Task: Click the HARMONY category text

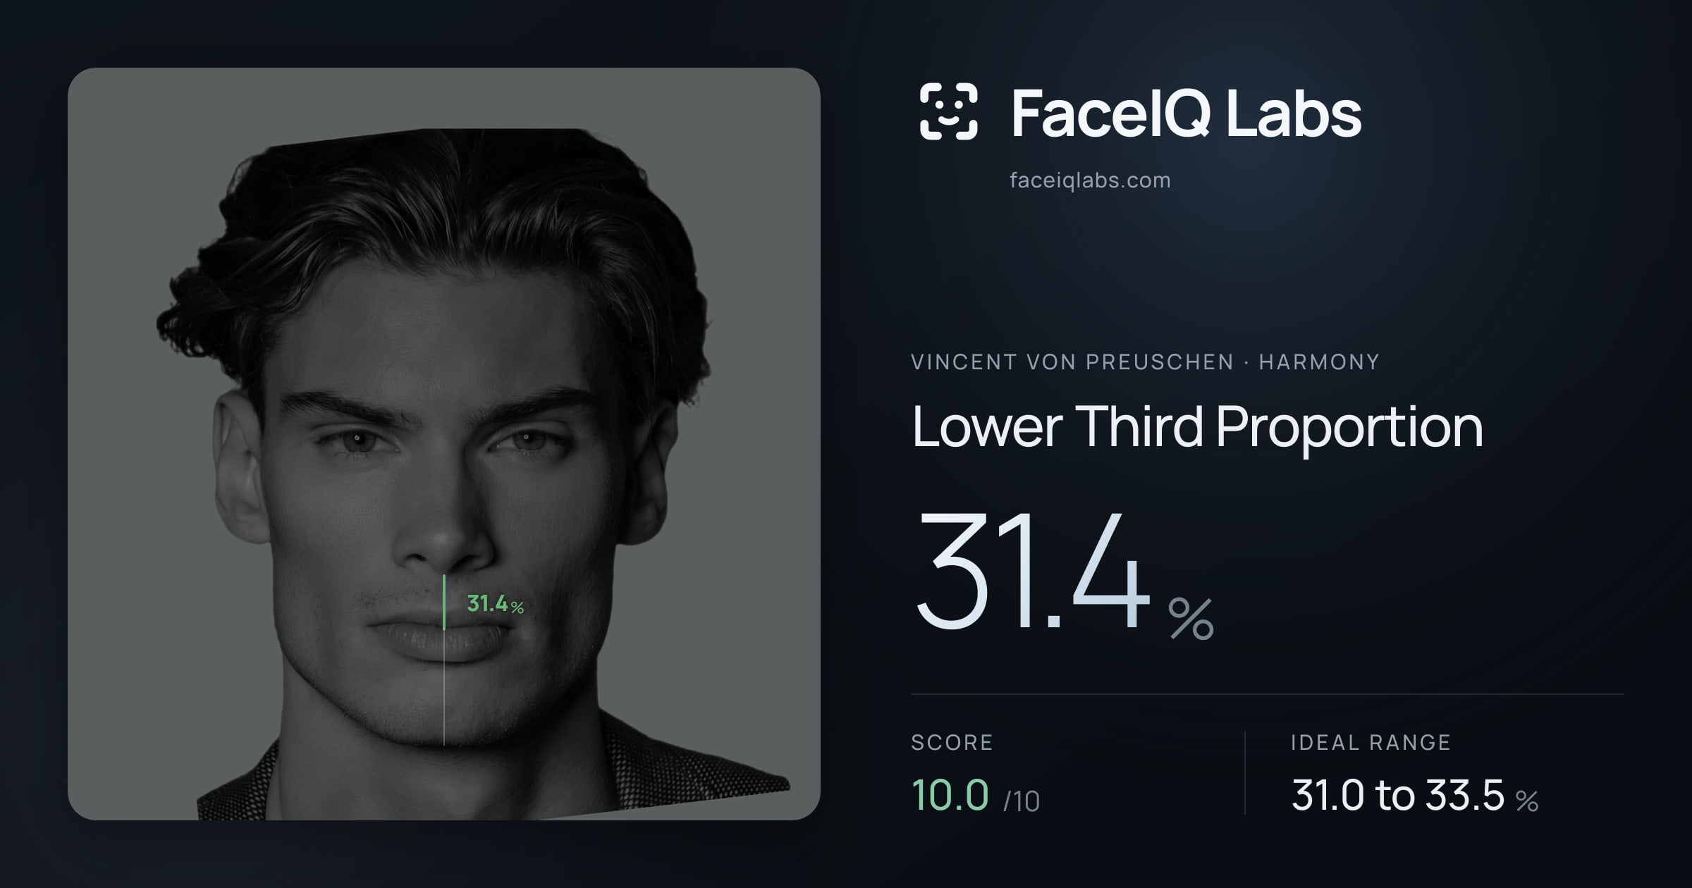Action: 1319,362
